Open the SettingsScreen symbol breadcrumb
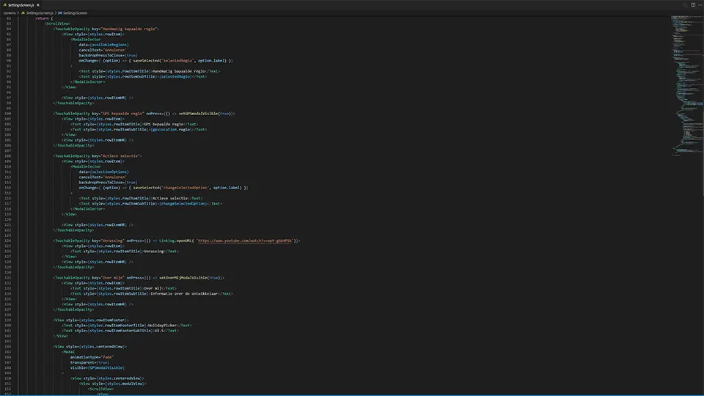 pos(73,13)
